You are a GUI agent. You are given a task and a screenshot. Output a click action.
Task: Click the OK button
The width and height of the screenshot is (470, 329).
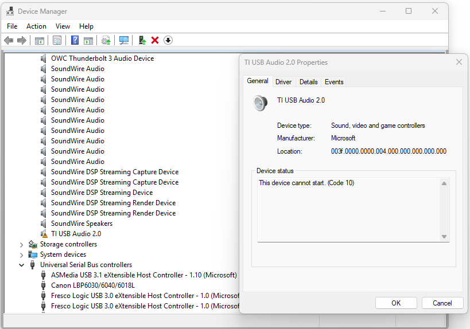396,303
